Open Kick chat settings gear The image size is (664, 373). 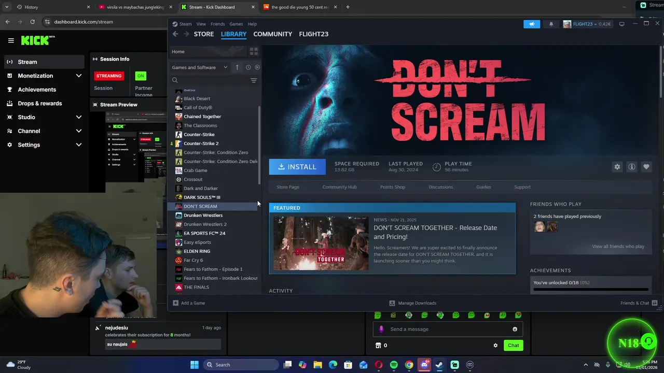(495, 346)
